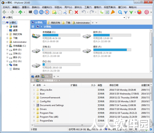The height and width of the screenshot is (133, 154).
Task: Open upper pane tab list dropdown
Action: tap(97, 23)
